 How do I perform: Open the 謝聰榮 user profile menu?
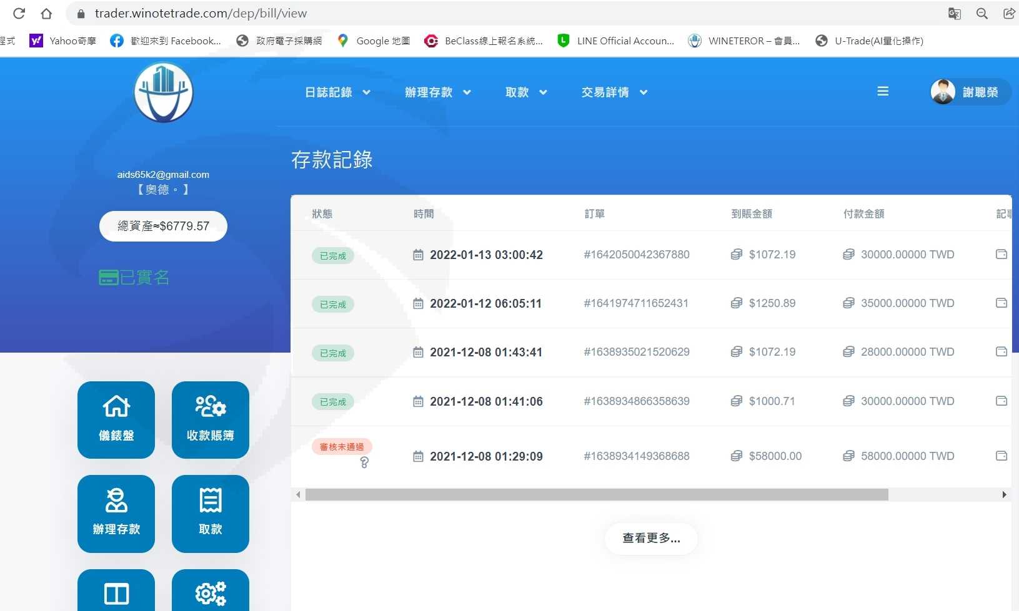coord(970,92)
